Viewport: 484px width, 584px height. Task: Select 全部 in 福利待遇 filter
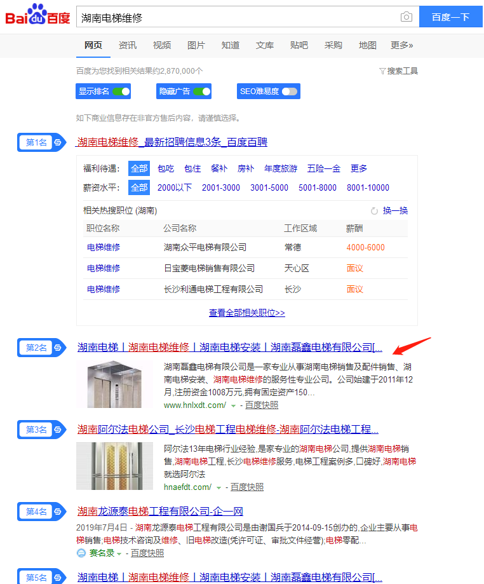pyautogui.click(x=139, y=169)
